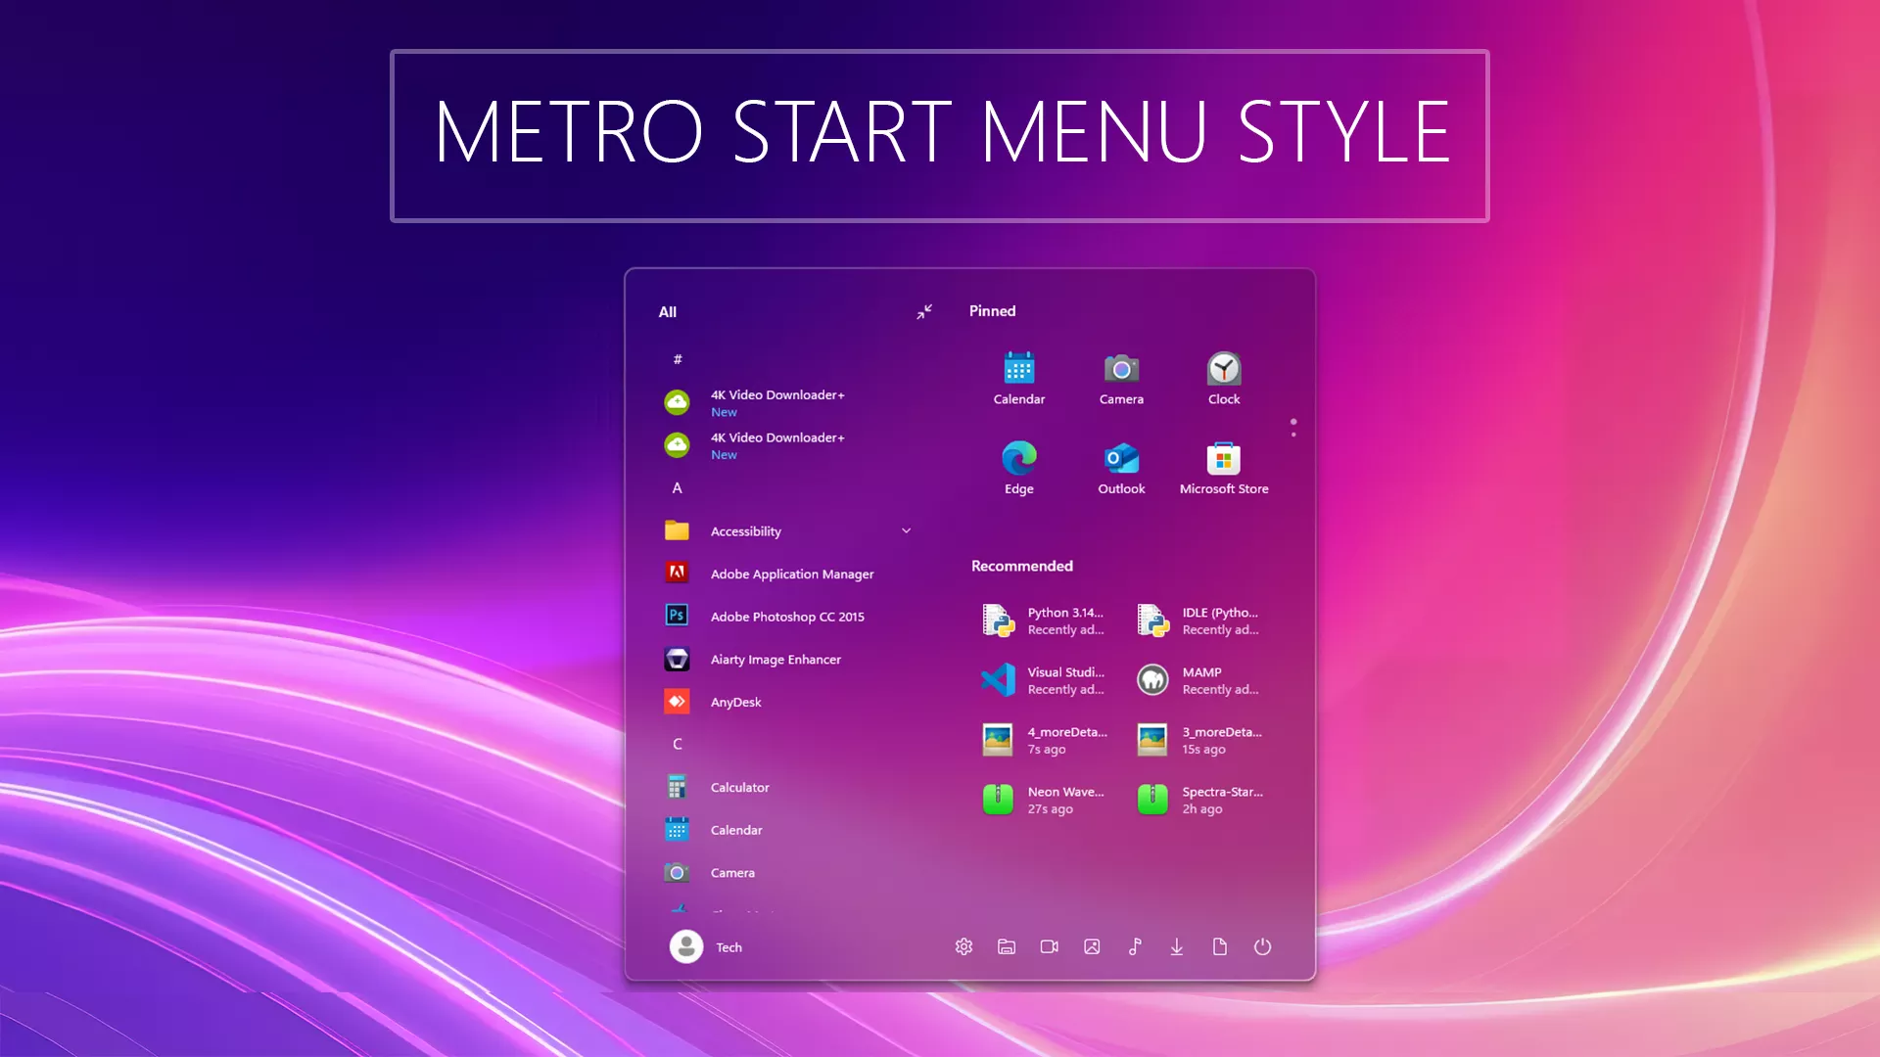Open the Settings gear icon
1880x1057 pixels.
click(x=963, y=946)
